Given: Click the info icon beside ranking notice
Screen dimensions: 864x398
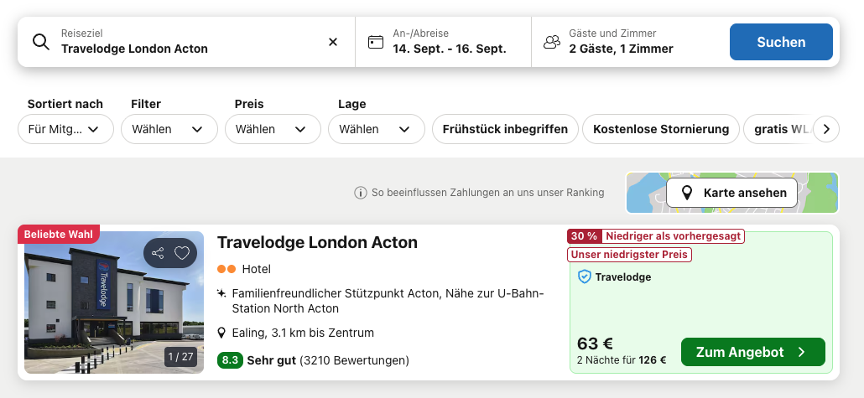Looking at the screenshot, I should 361,193.
